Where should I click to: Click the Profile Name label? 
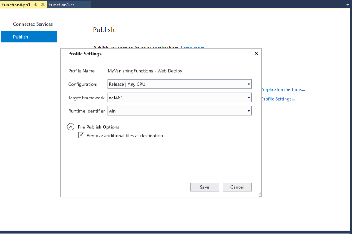point(82,71)
